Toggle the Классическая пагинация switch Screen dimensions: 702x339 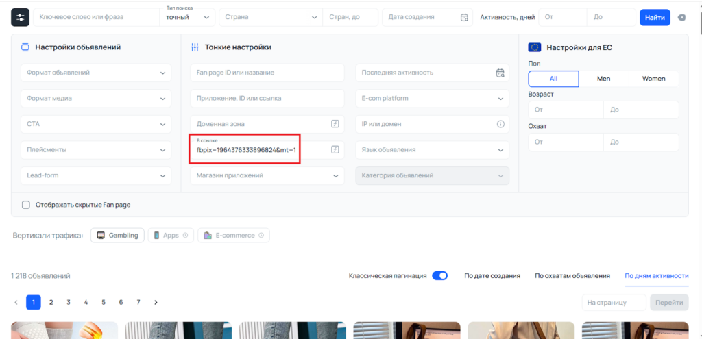[x=439, y=276]
